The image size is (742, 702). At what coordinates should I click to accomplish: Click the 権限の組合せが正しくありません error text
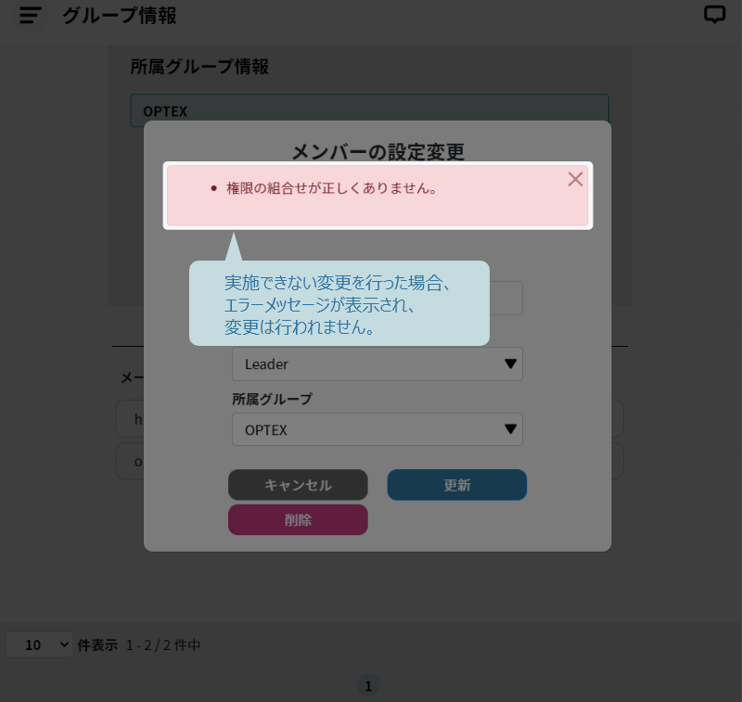click(x=331, y=188)
